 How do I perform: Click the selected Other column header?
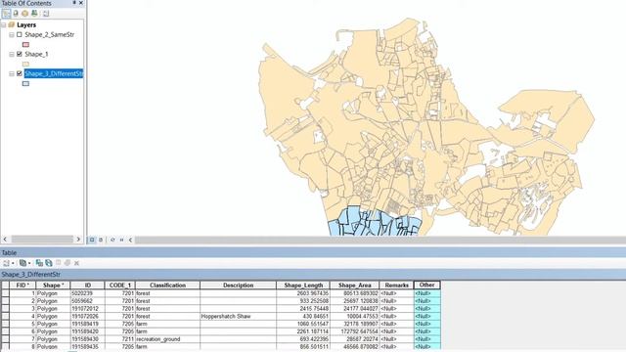point(427,285)
